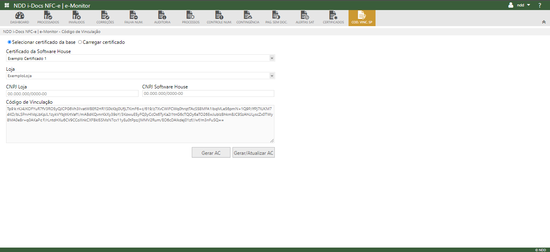The image size is (550, 252).
Task: Open the Alertas SAT section
Action: click(305, 18)
